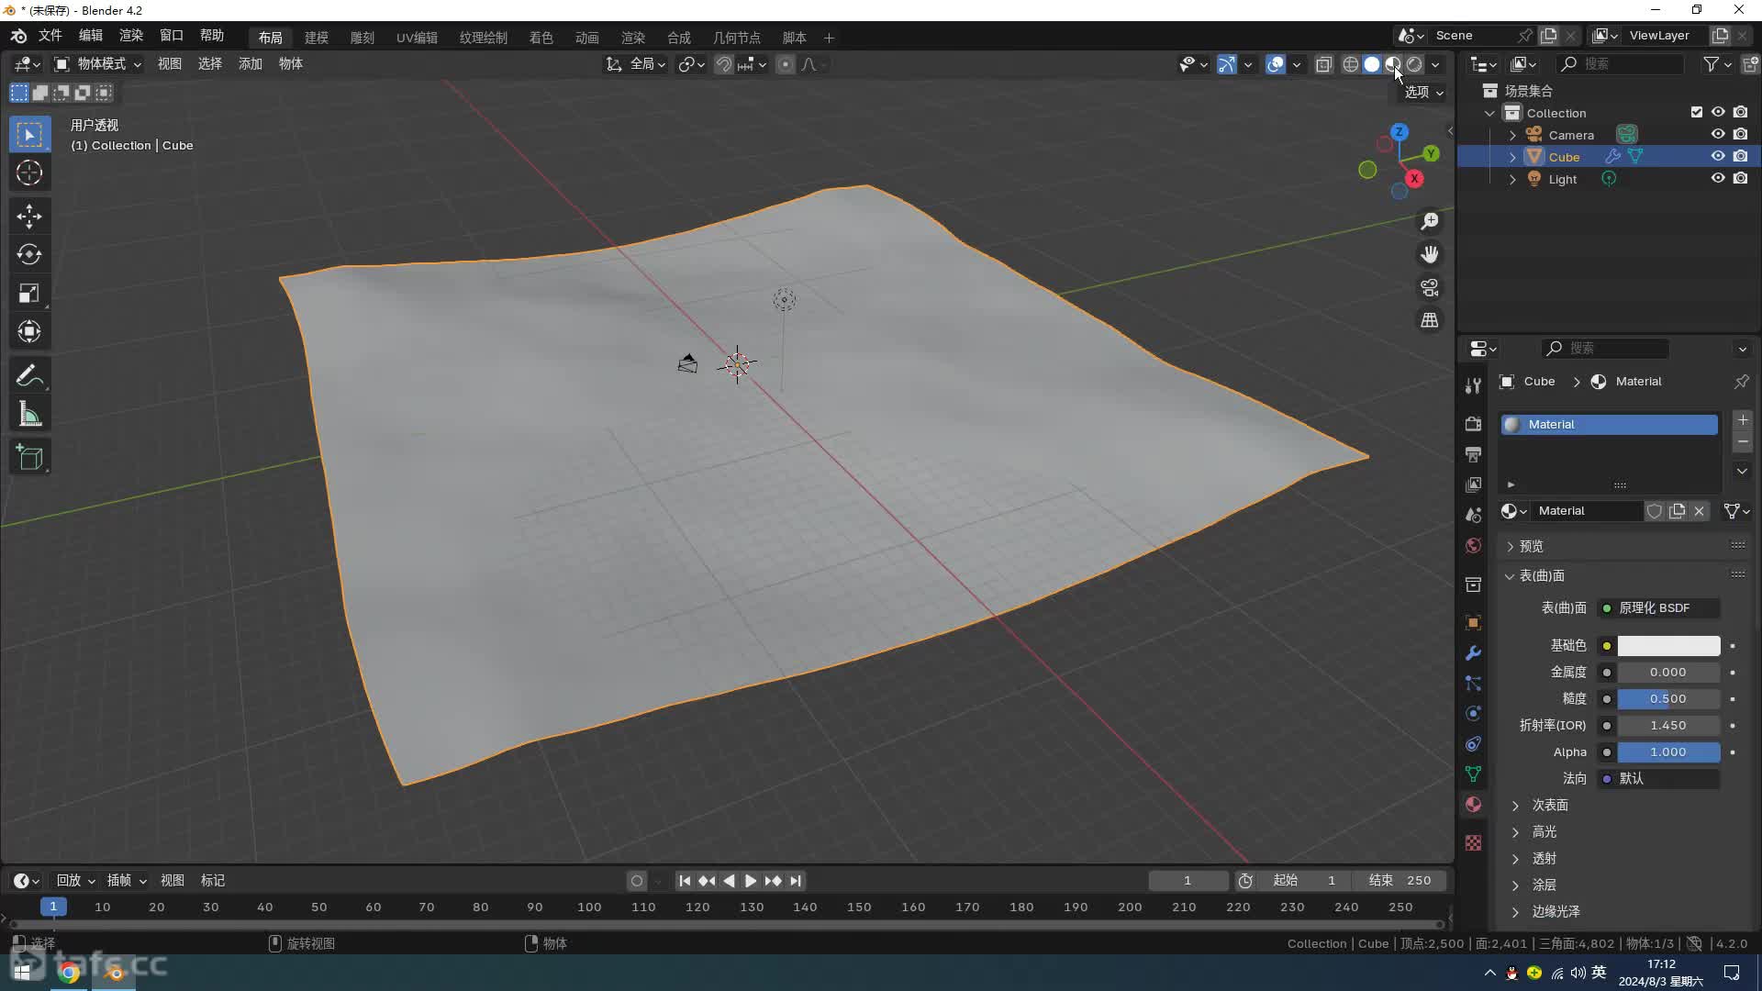Select the box select tool in the toolbar

29,135
